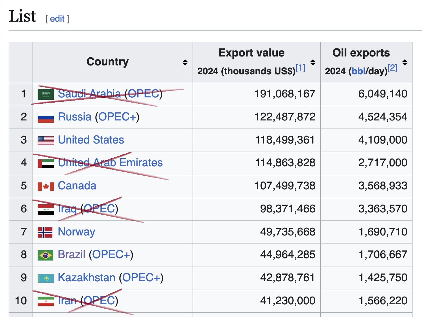
Task: Follow reference [1] in Export value header
Action: [x=301, y=68]
